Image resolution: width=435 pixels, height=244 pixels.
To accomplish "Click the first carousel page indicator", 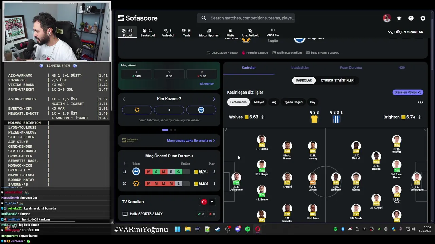I will pos(165,130).
